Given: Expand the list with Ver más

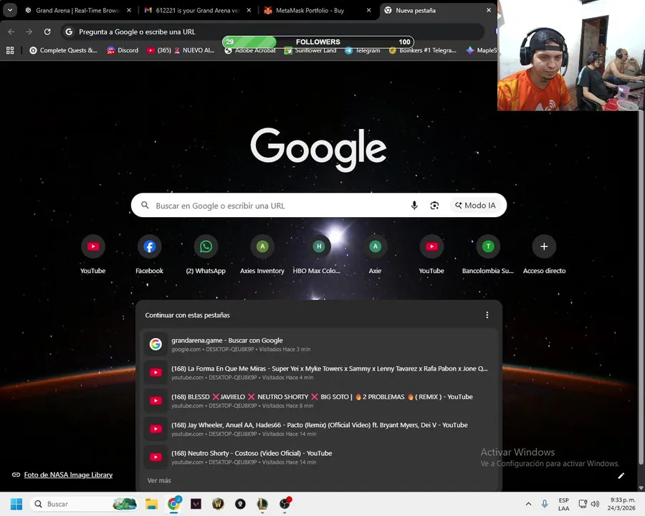Looking at the screenshot, I should pos(159,480).
